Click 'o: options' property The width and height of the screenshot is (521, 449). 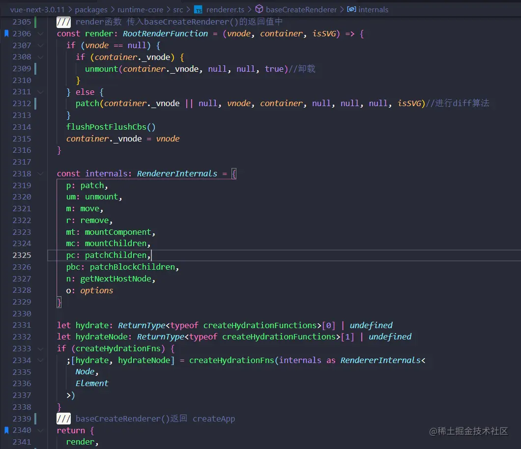89,291
